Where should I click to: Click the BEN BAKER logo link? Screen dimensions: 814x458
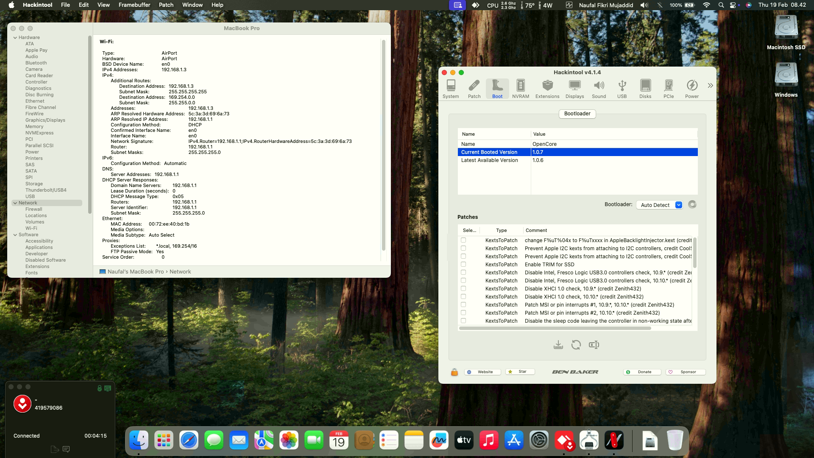(x=575, y=372)
